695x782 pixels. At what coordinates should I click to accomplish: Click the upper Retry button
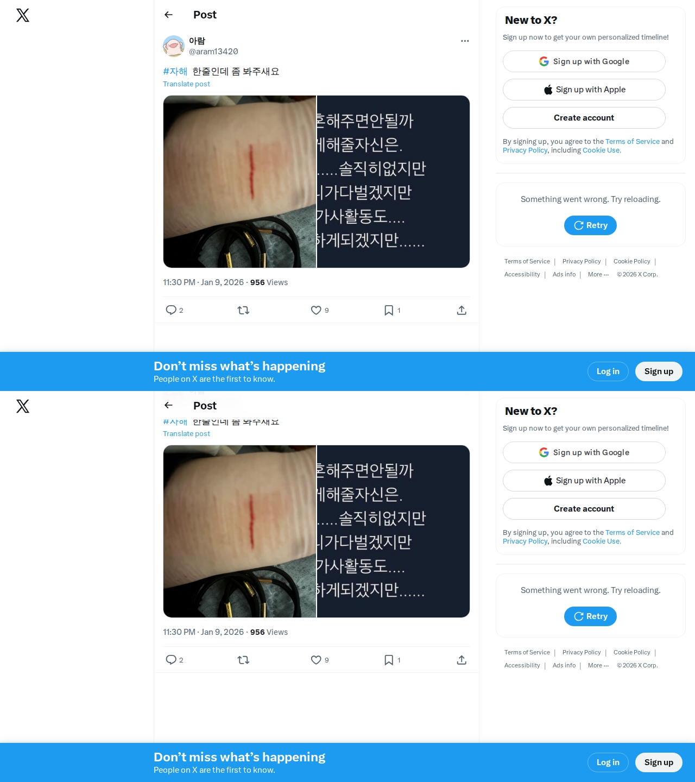(x=590, y=225)
